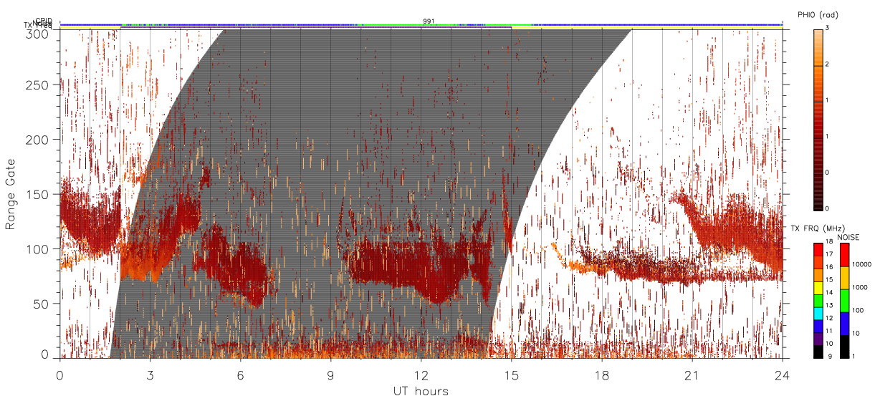Click the black NOISE swatch between 1 and 10

coord(845,347)
